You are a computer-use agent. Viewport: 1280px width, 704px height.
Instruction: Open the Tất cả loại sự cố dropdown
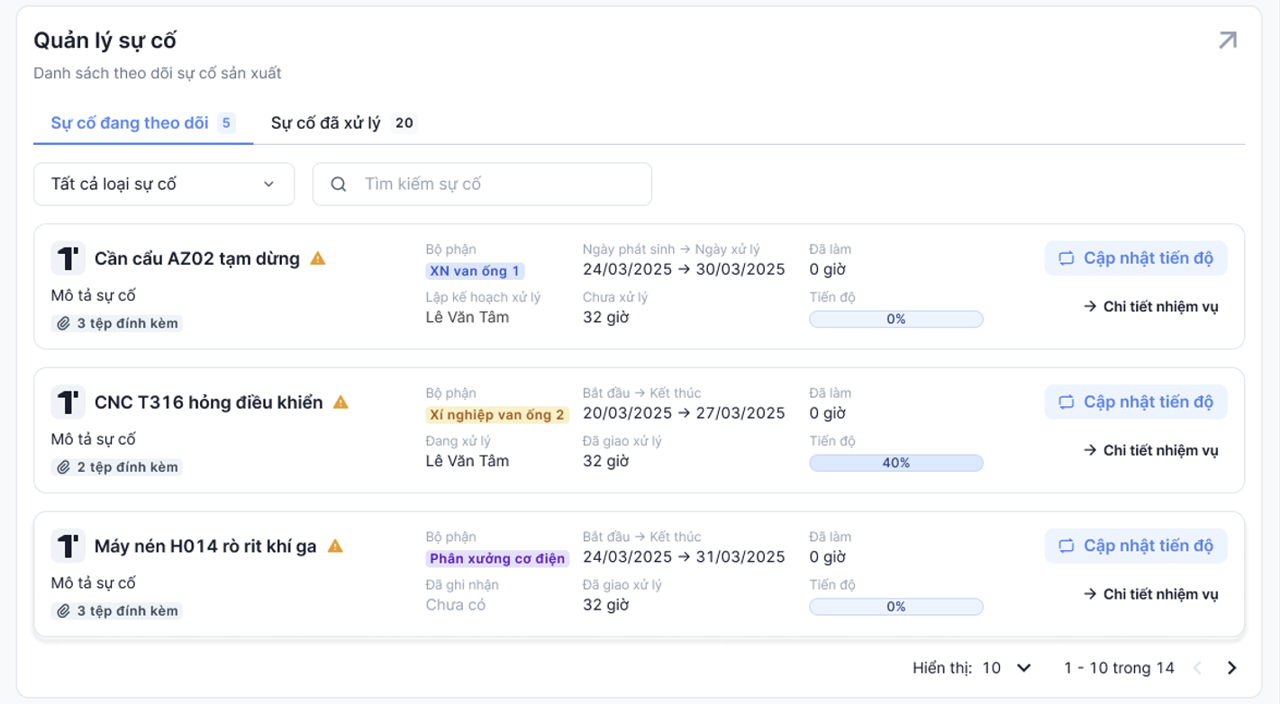click(x=164, y=184)
